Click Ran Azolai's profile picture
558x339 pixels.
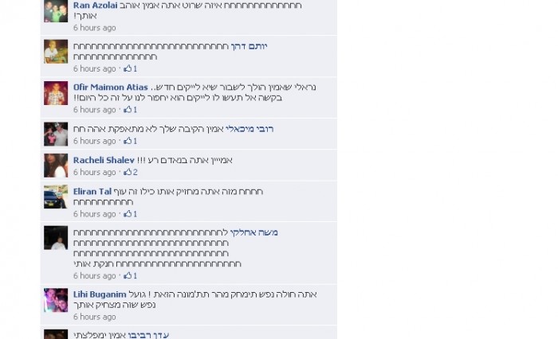[56, 11]
